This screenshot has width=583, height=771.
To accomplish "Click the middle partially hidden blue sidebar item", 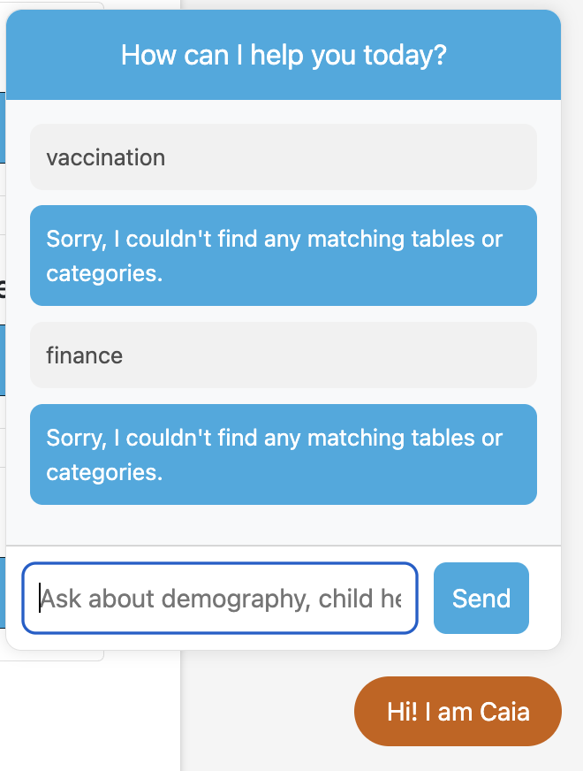I will pos(4,360).
